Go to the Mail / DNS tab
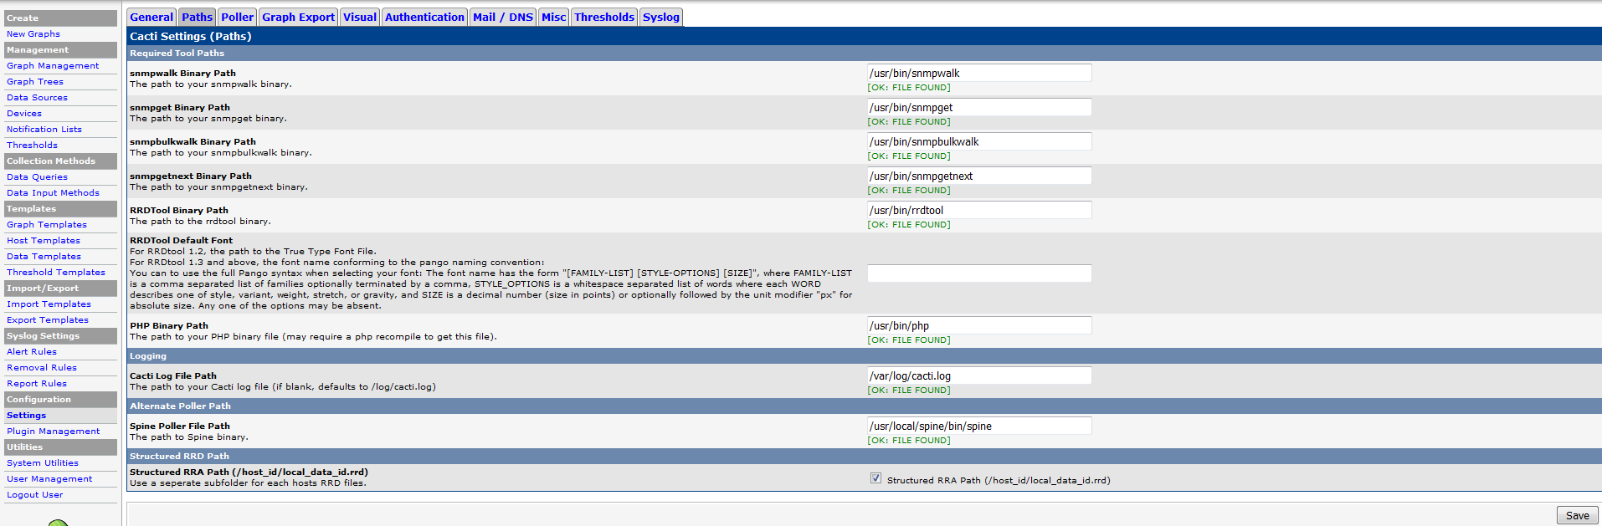Image resolution: width=1602 pixels, height=526 pixels. (502, 17)
